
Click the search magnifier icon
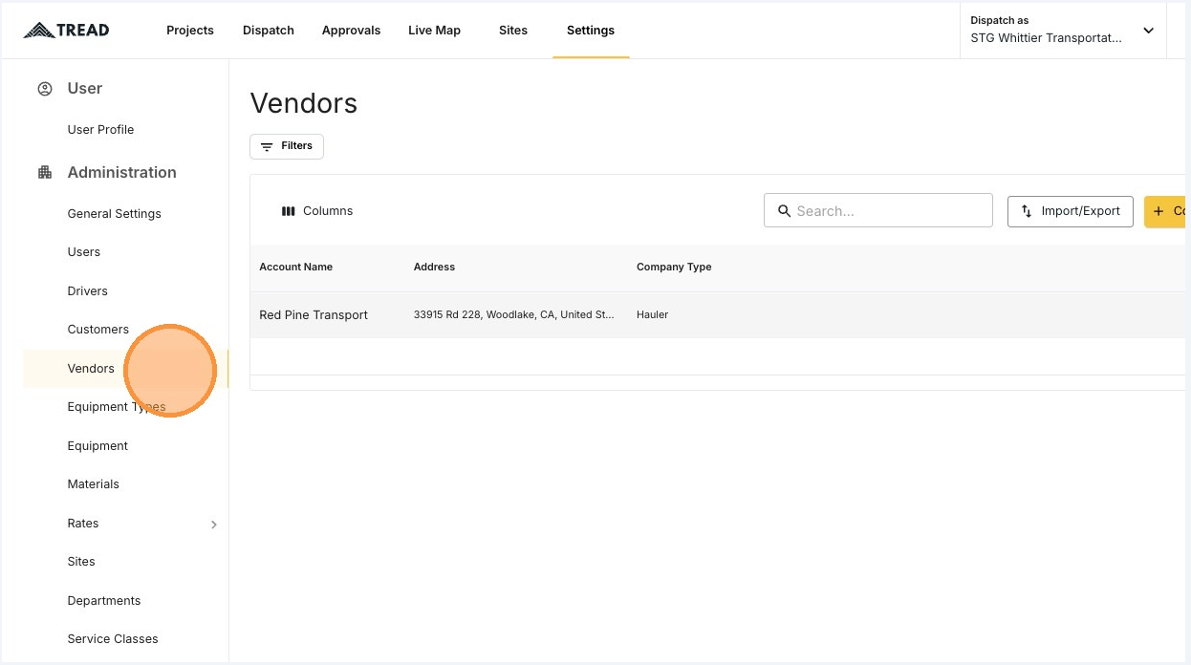click(784, 210)
